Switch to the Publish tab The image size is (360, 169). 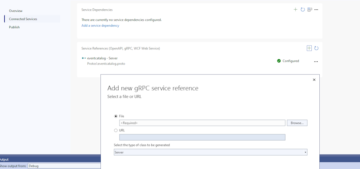pos(14,27)
